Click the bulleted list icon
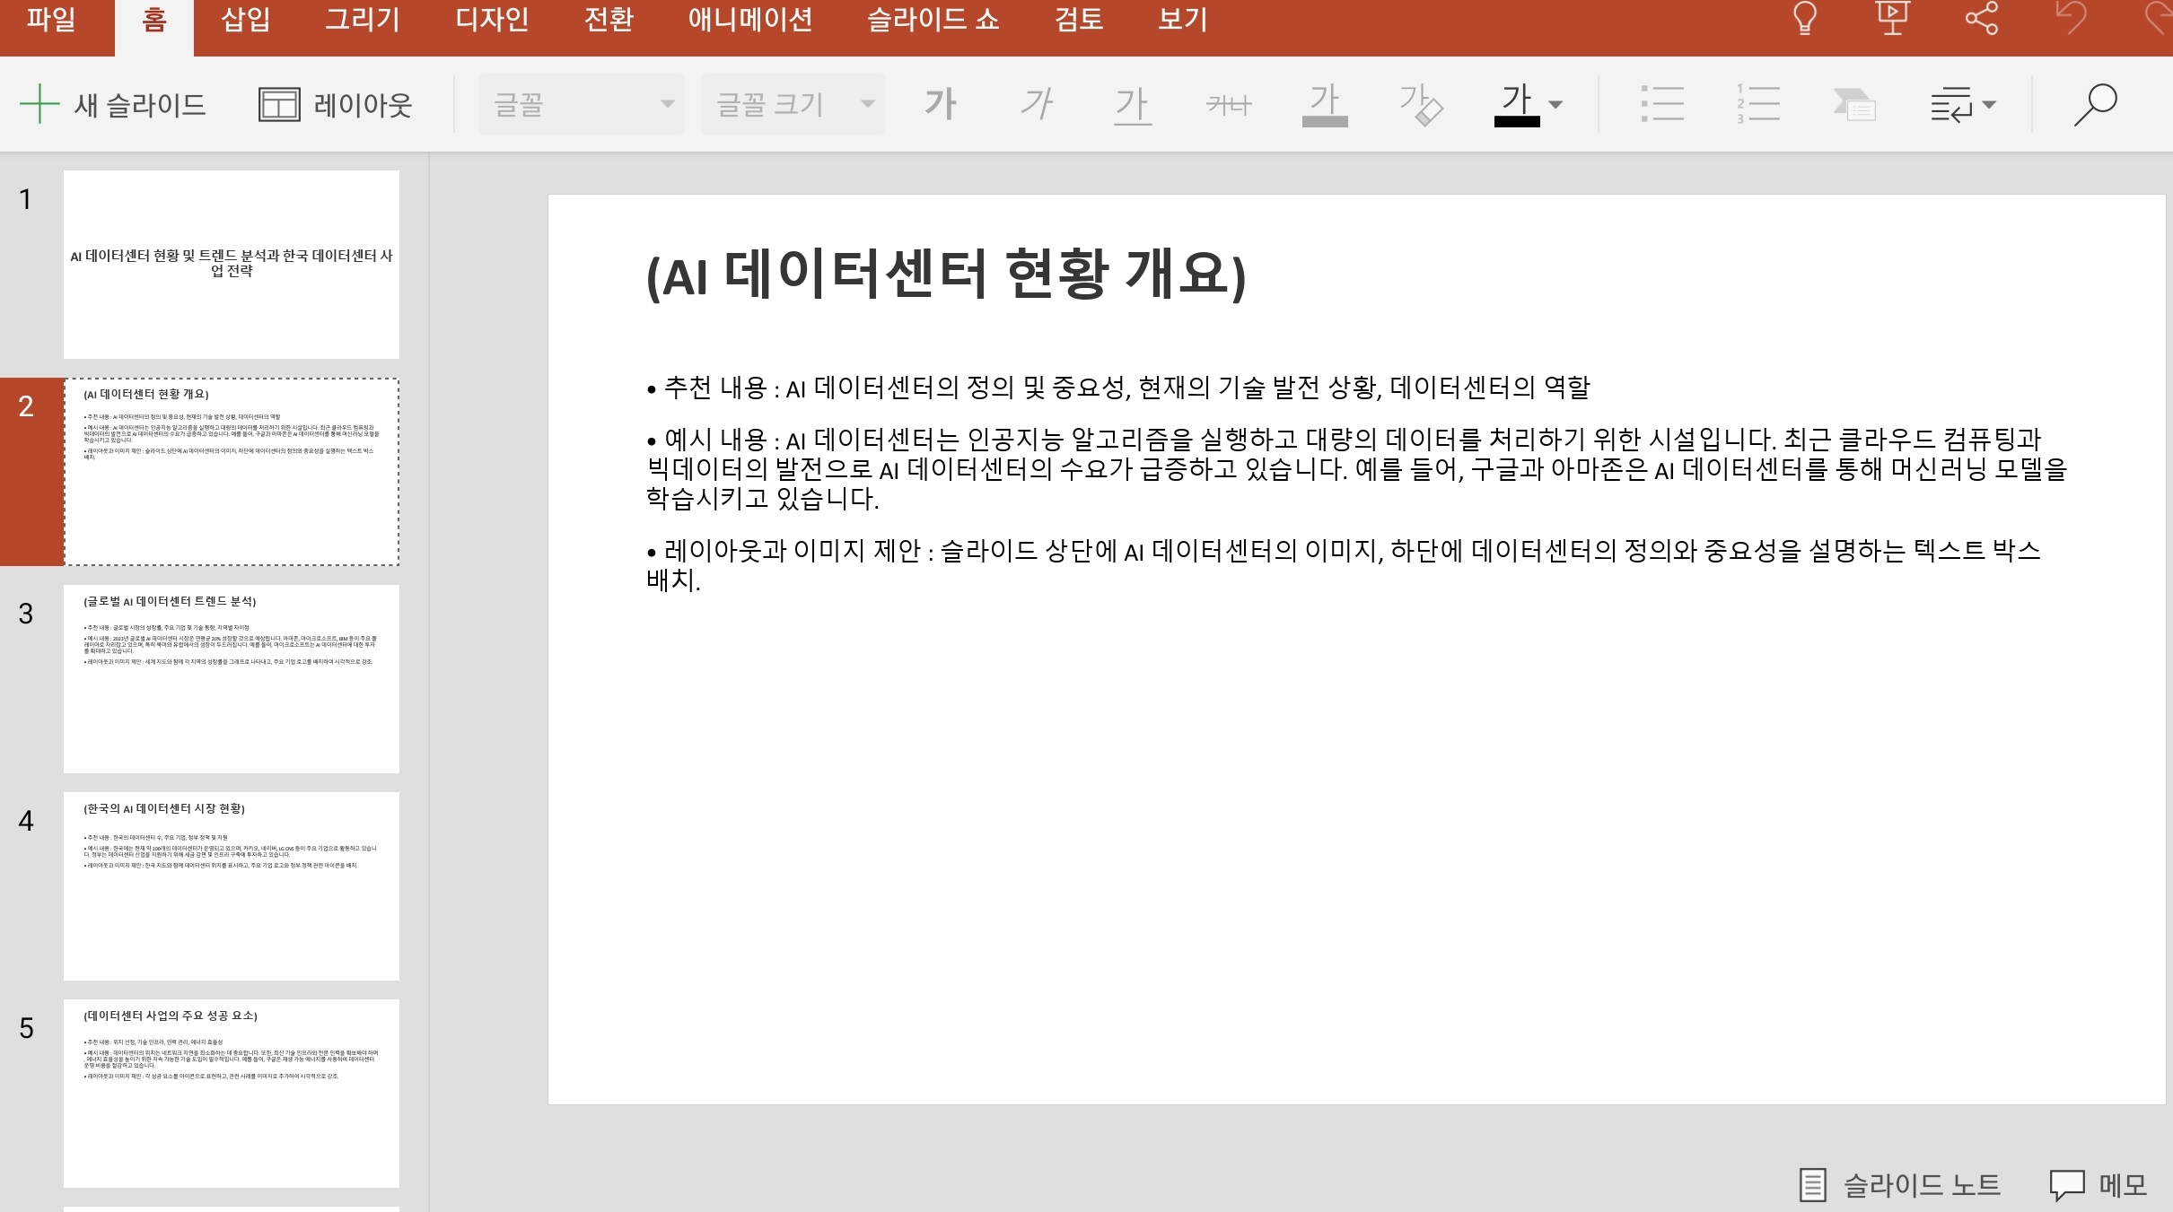The width and height of the screenshot is (2173, 1212). [x=1661, y=104]
